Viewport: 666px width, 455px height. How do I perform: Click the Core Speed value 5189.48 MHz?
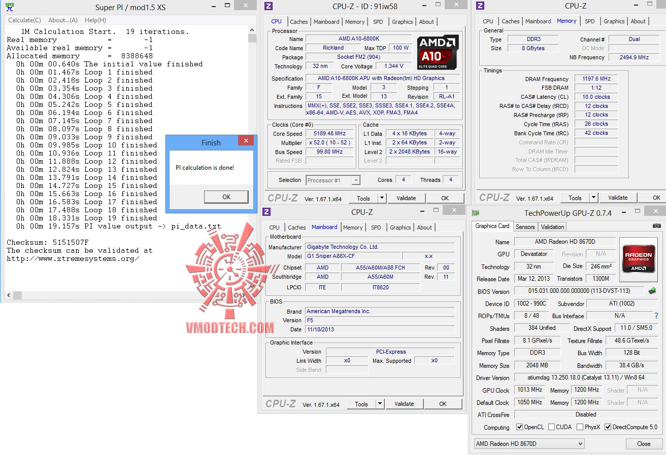pyautogui.click(x=330, y=134)
